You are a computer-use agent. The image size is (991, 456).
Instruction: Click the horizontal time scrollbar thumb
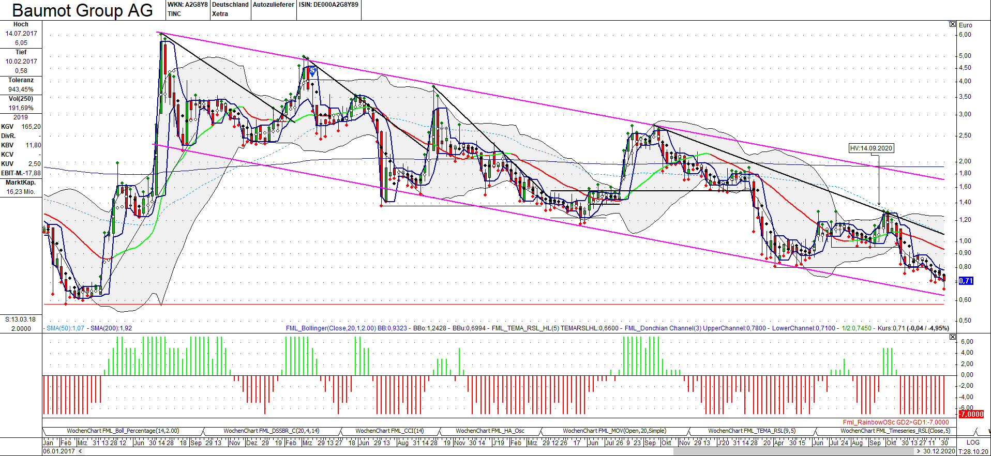point(794,451)
